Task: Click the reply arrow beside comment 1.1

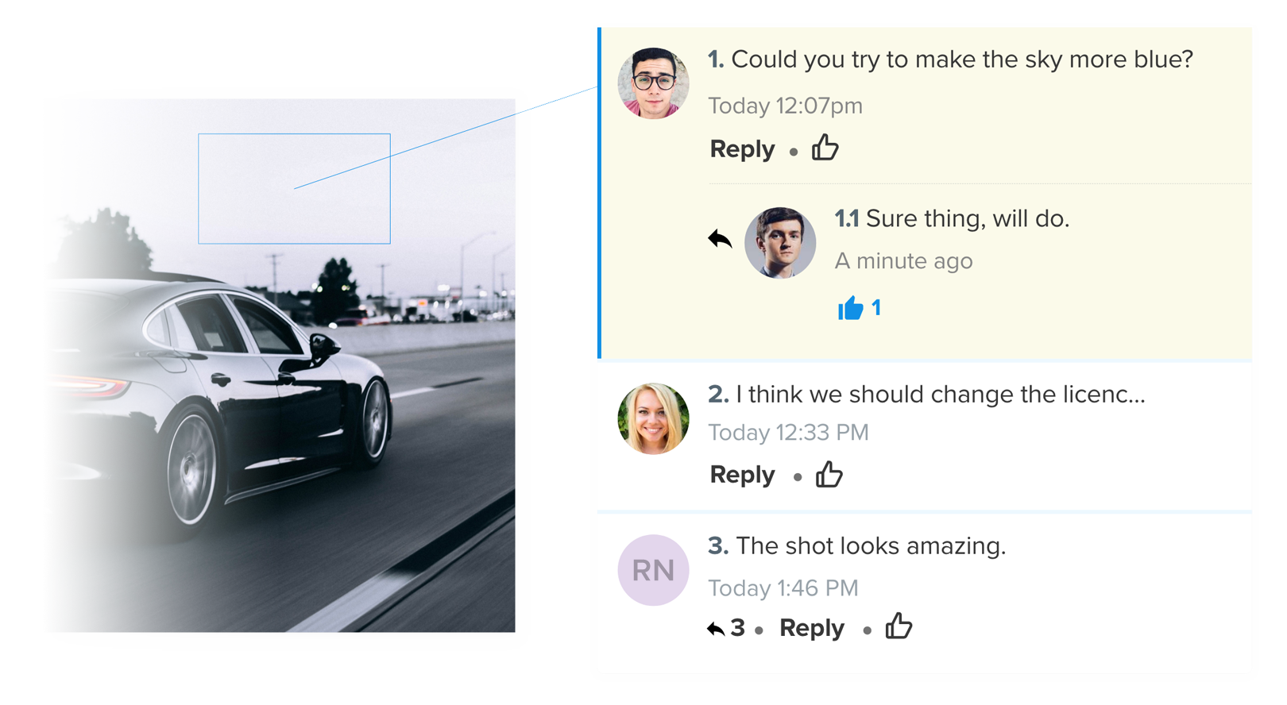Action: [720, 238]
